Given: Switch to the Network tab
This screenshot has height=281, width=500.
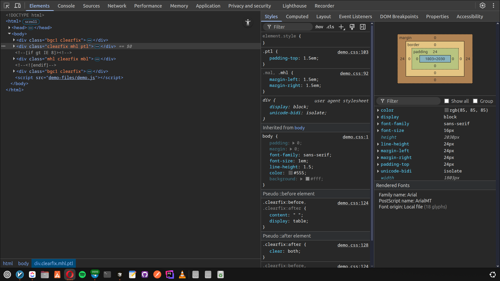Looking at the screenshot, I should [117, 6].
